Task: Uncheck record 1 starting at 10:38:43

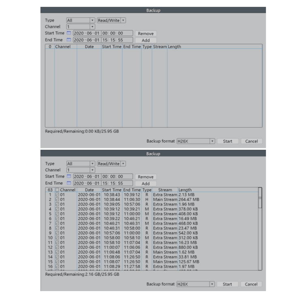Action: click(x=57, y=195)
